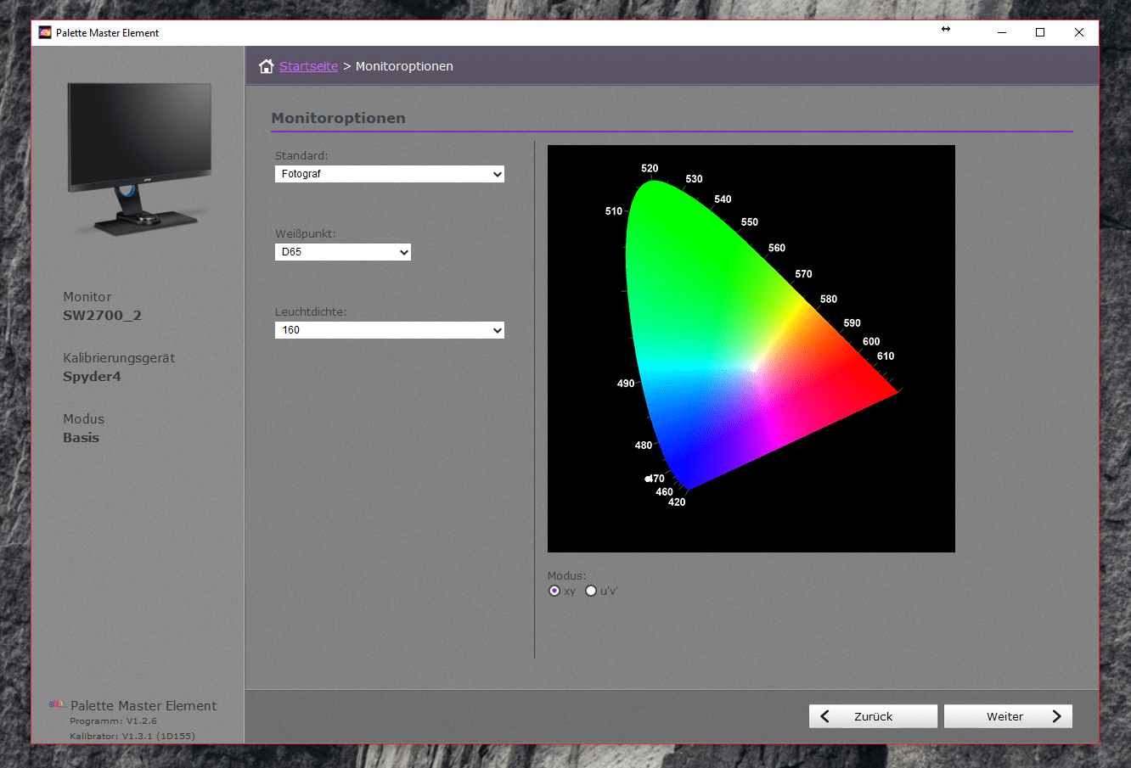Open the Startseite link in the breadcrumb
Viewport: 1131px width, 768px height.
pyautogui.click(x=308, y=65)
